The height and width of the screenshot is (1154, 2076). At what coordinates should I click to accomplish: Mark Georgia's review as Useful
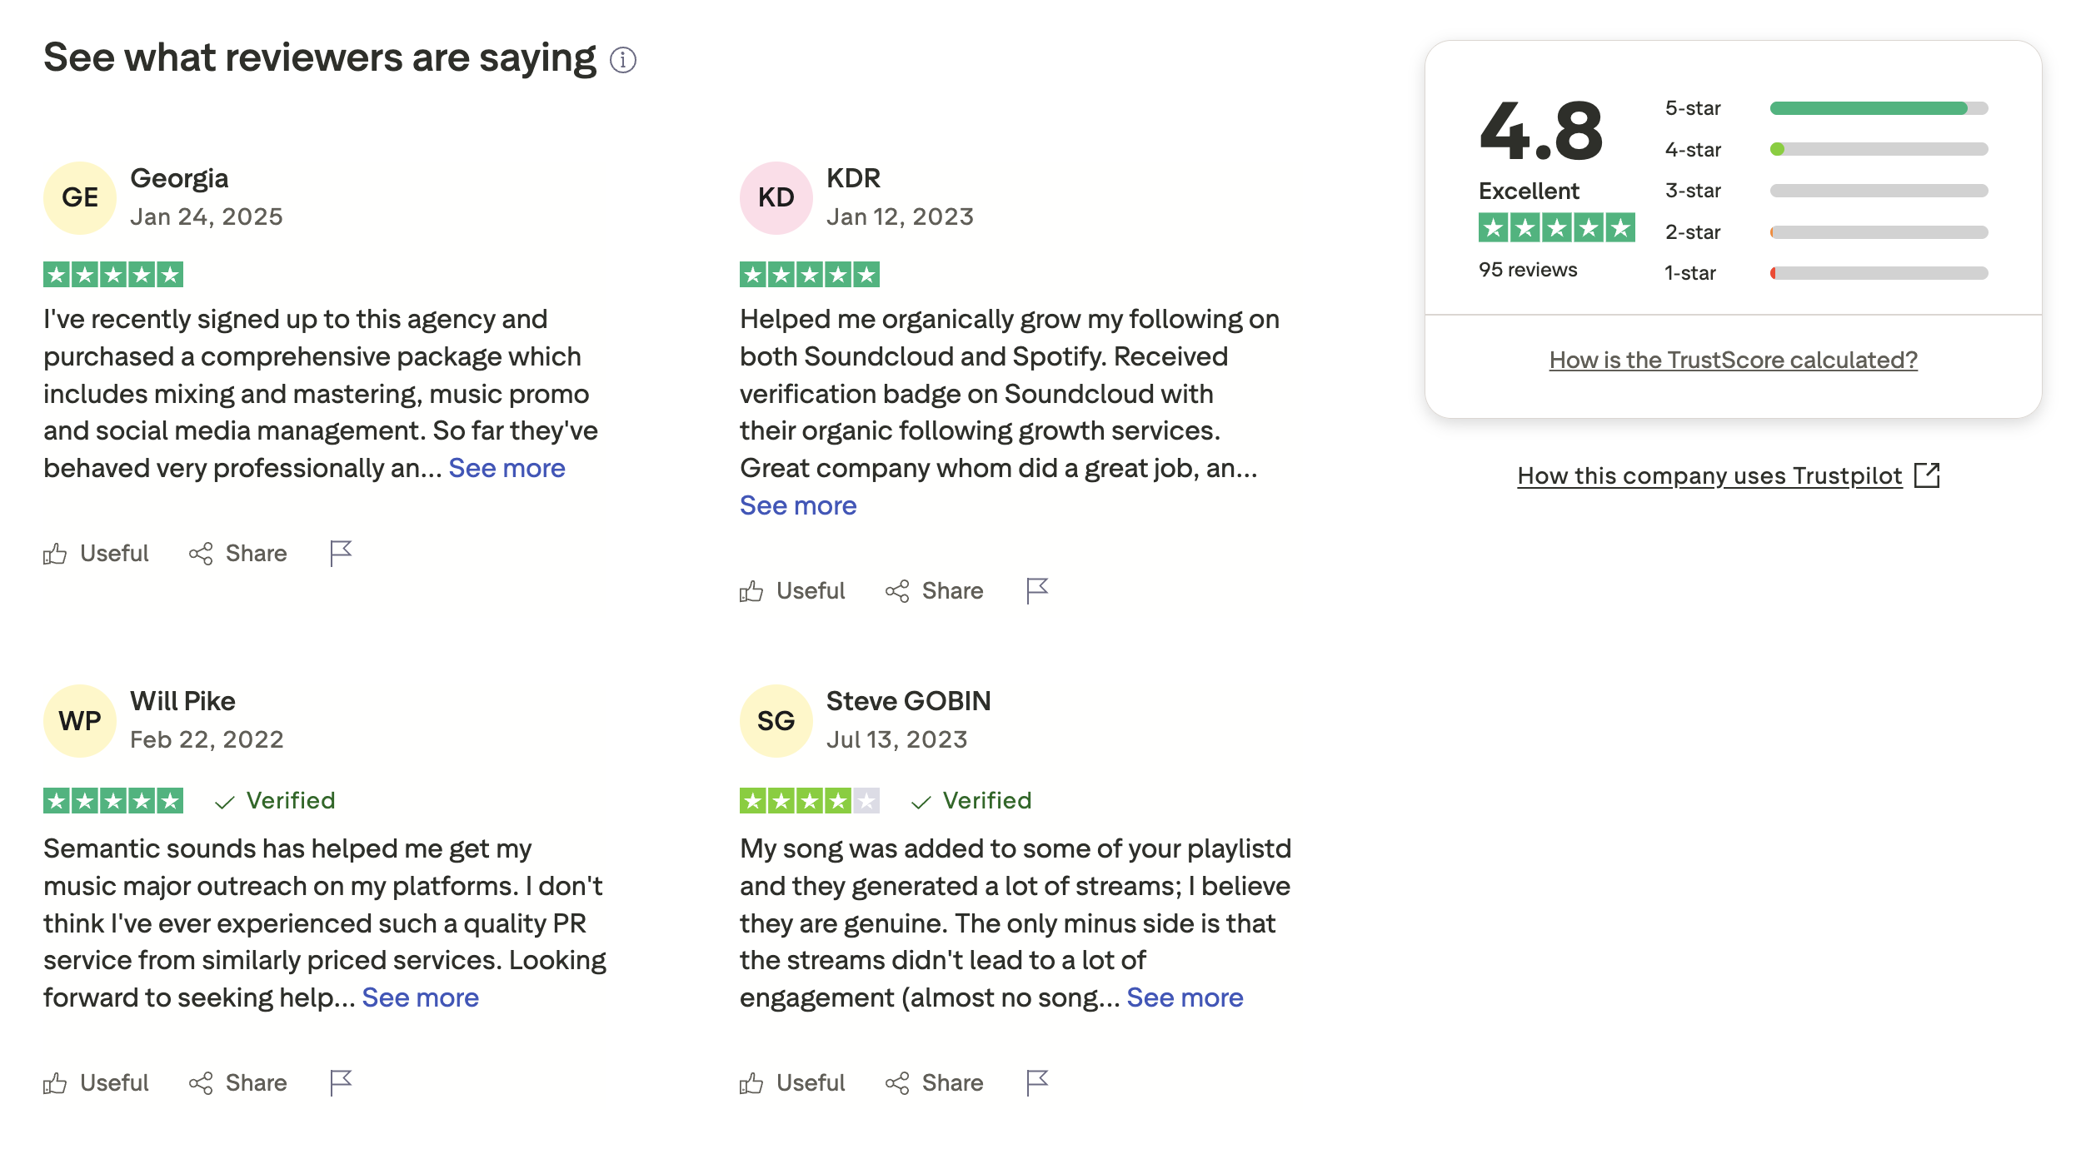click(96, 553)
